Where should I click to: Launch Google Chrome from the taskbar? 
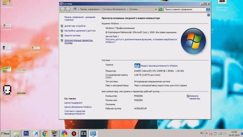click(x=45, y=134)
